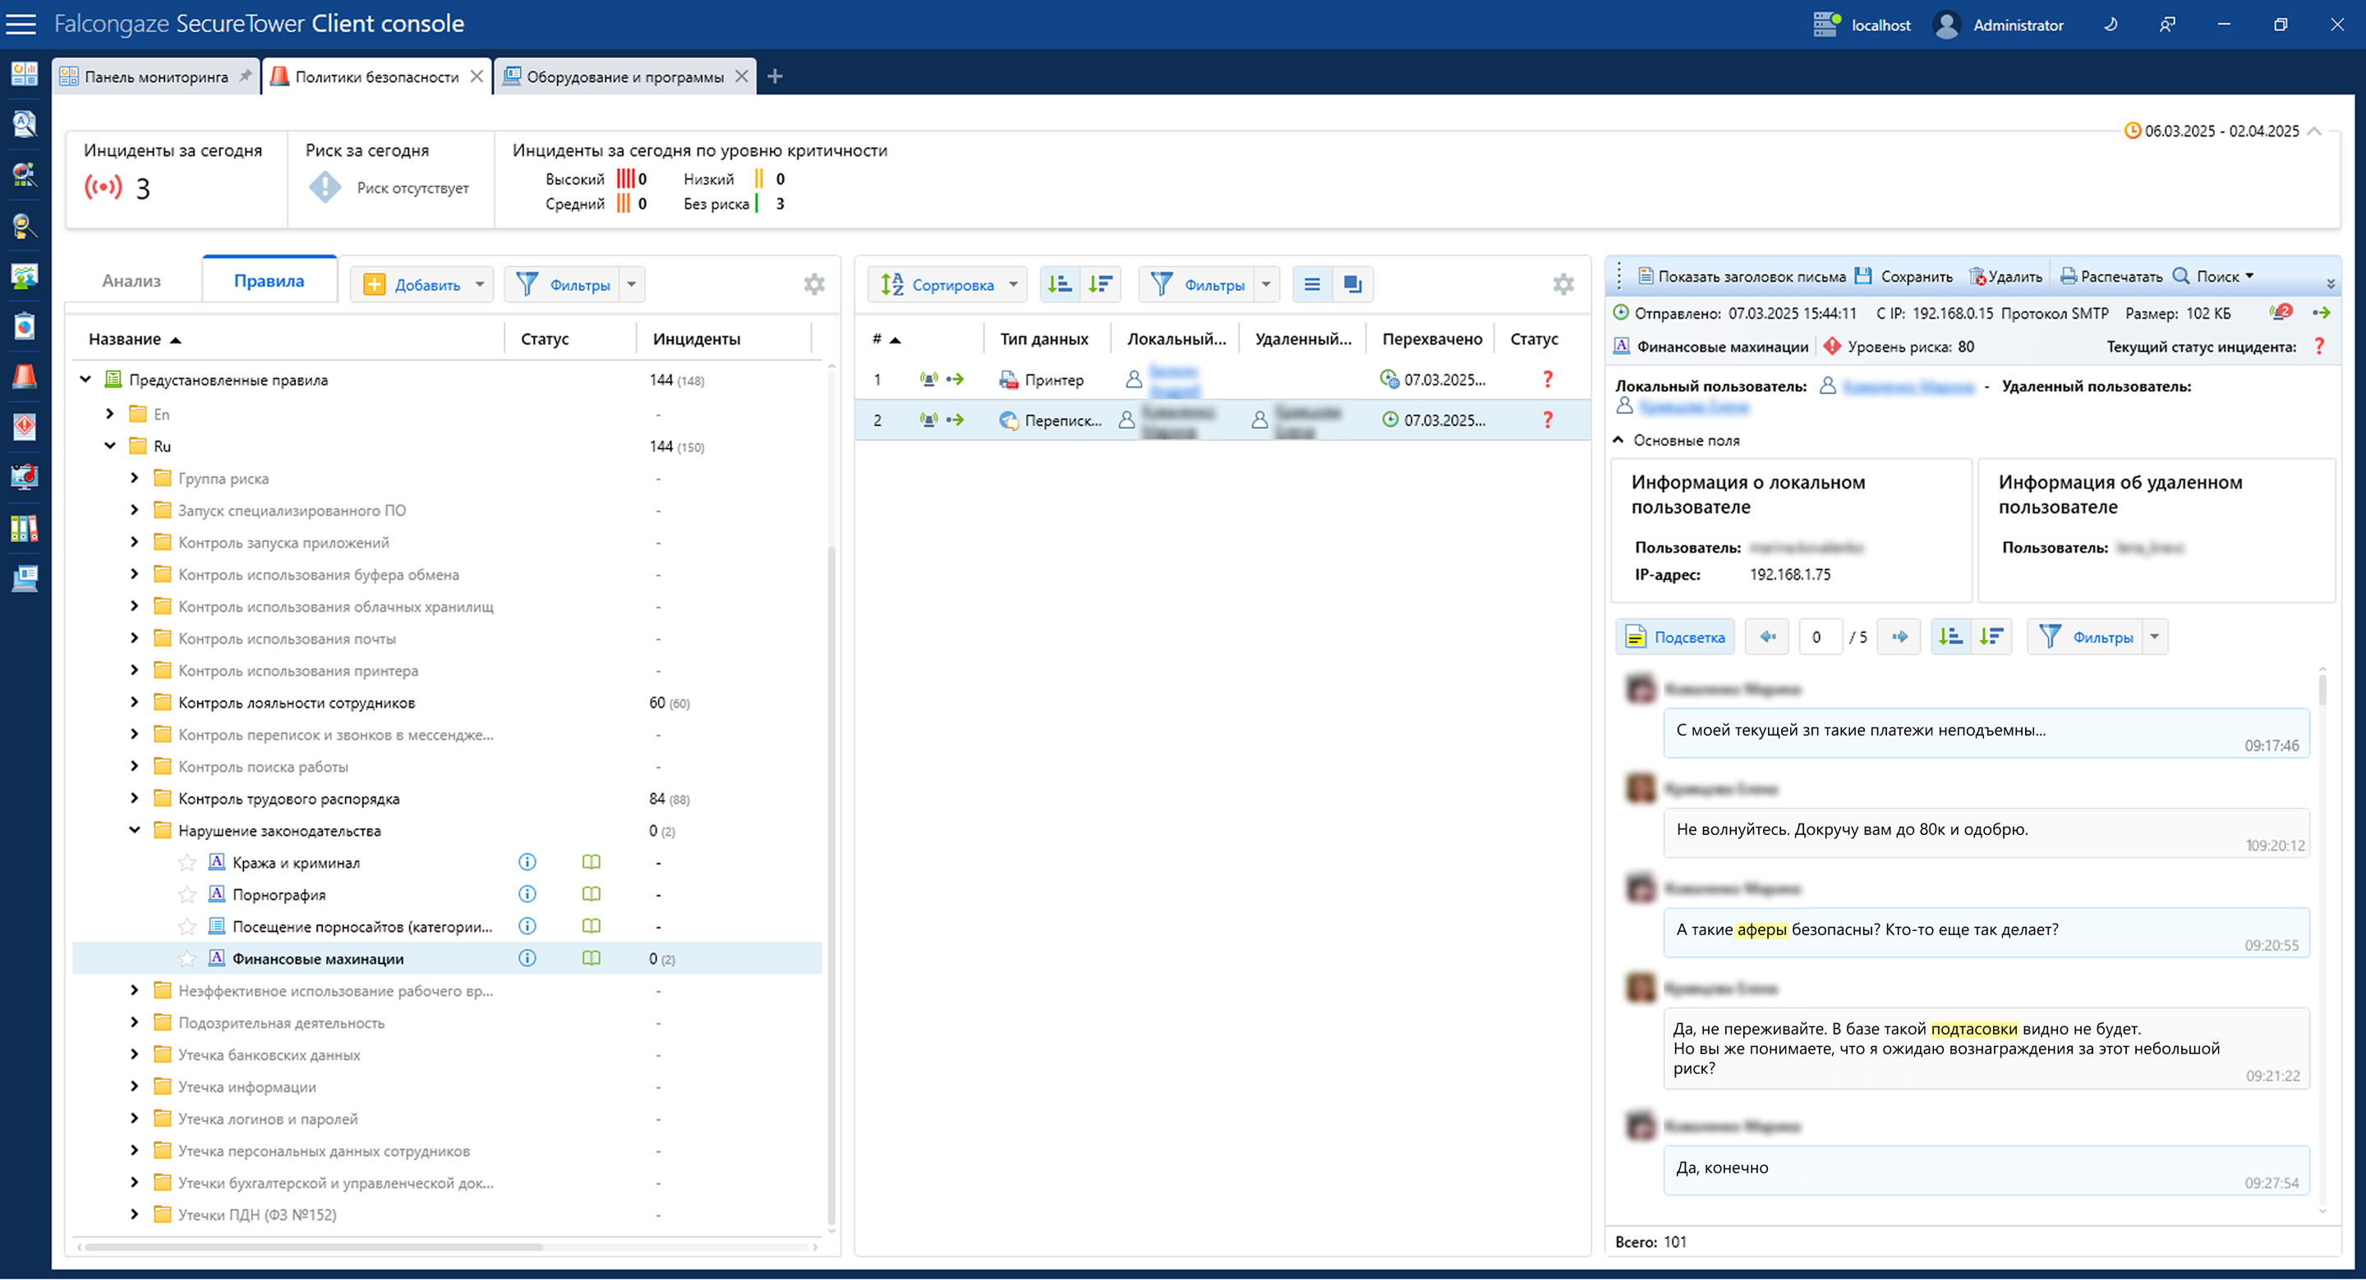Image resolution: width=2366 pixels, height=1280 pixels.
Task: Open the hamburger main menu
Action: pos(21,24)
